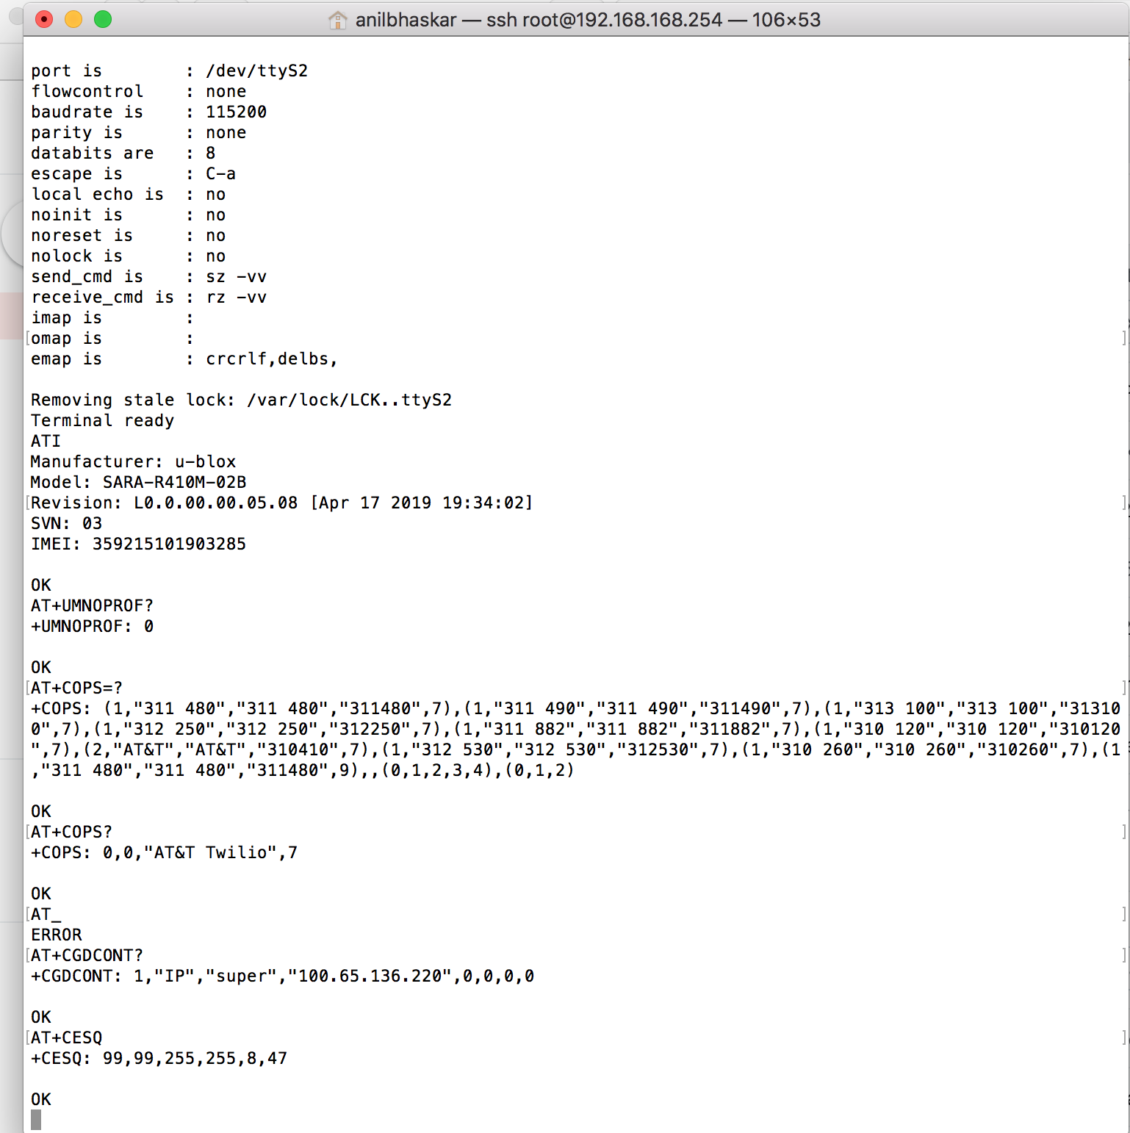This screenshot has width=1130, height=1133.
Task: Click the 'nolock is : no' line
Action: (x=128, y=256)
